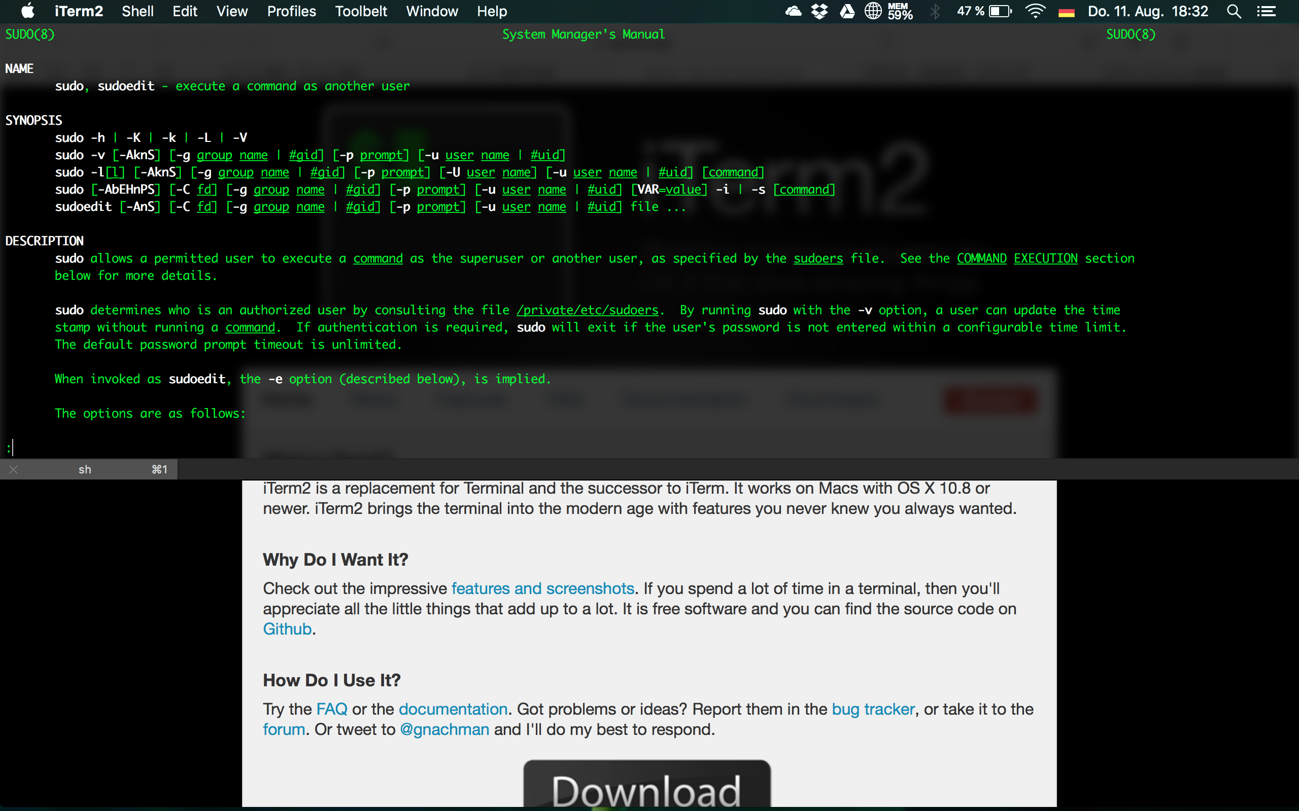The width and height of the screenshot is (1299, 811).
Task: Click the @gnachman Twitter link
Action: coord(445,729)
